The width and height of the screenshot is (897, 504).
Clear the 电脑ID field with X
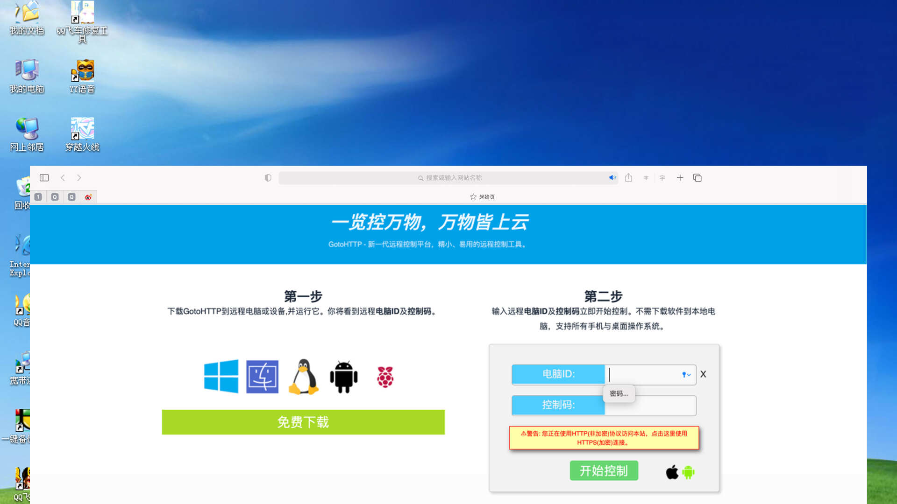tap(703, 374)
